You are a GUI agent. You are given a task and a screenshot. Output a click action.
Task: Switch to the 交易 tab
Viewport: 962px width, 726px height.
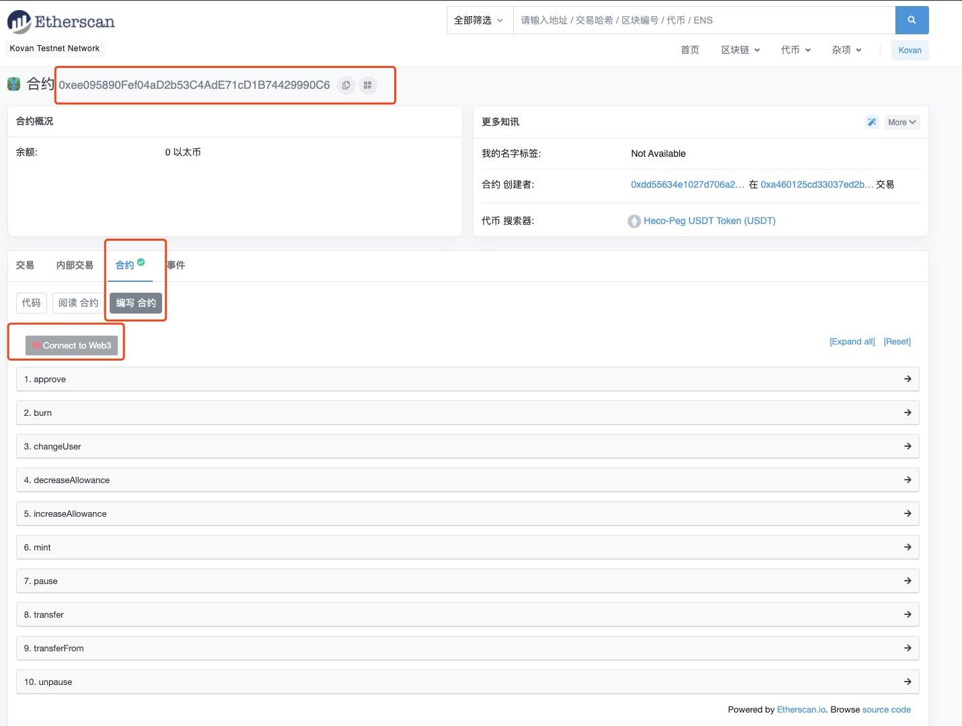pos(25,265)
